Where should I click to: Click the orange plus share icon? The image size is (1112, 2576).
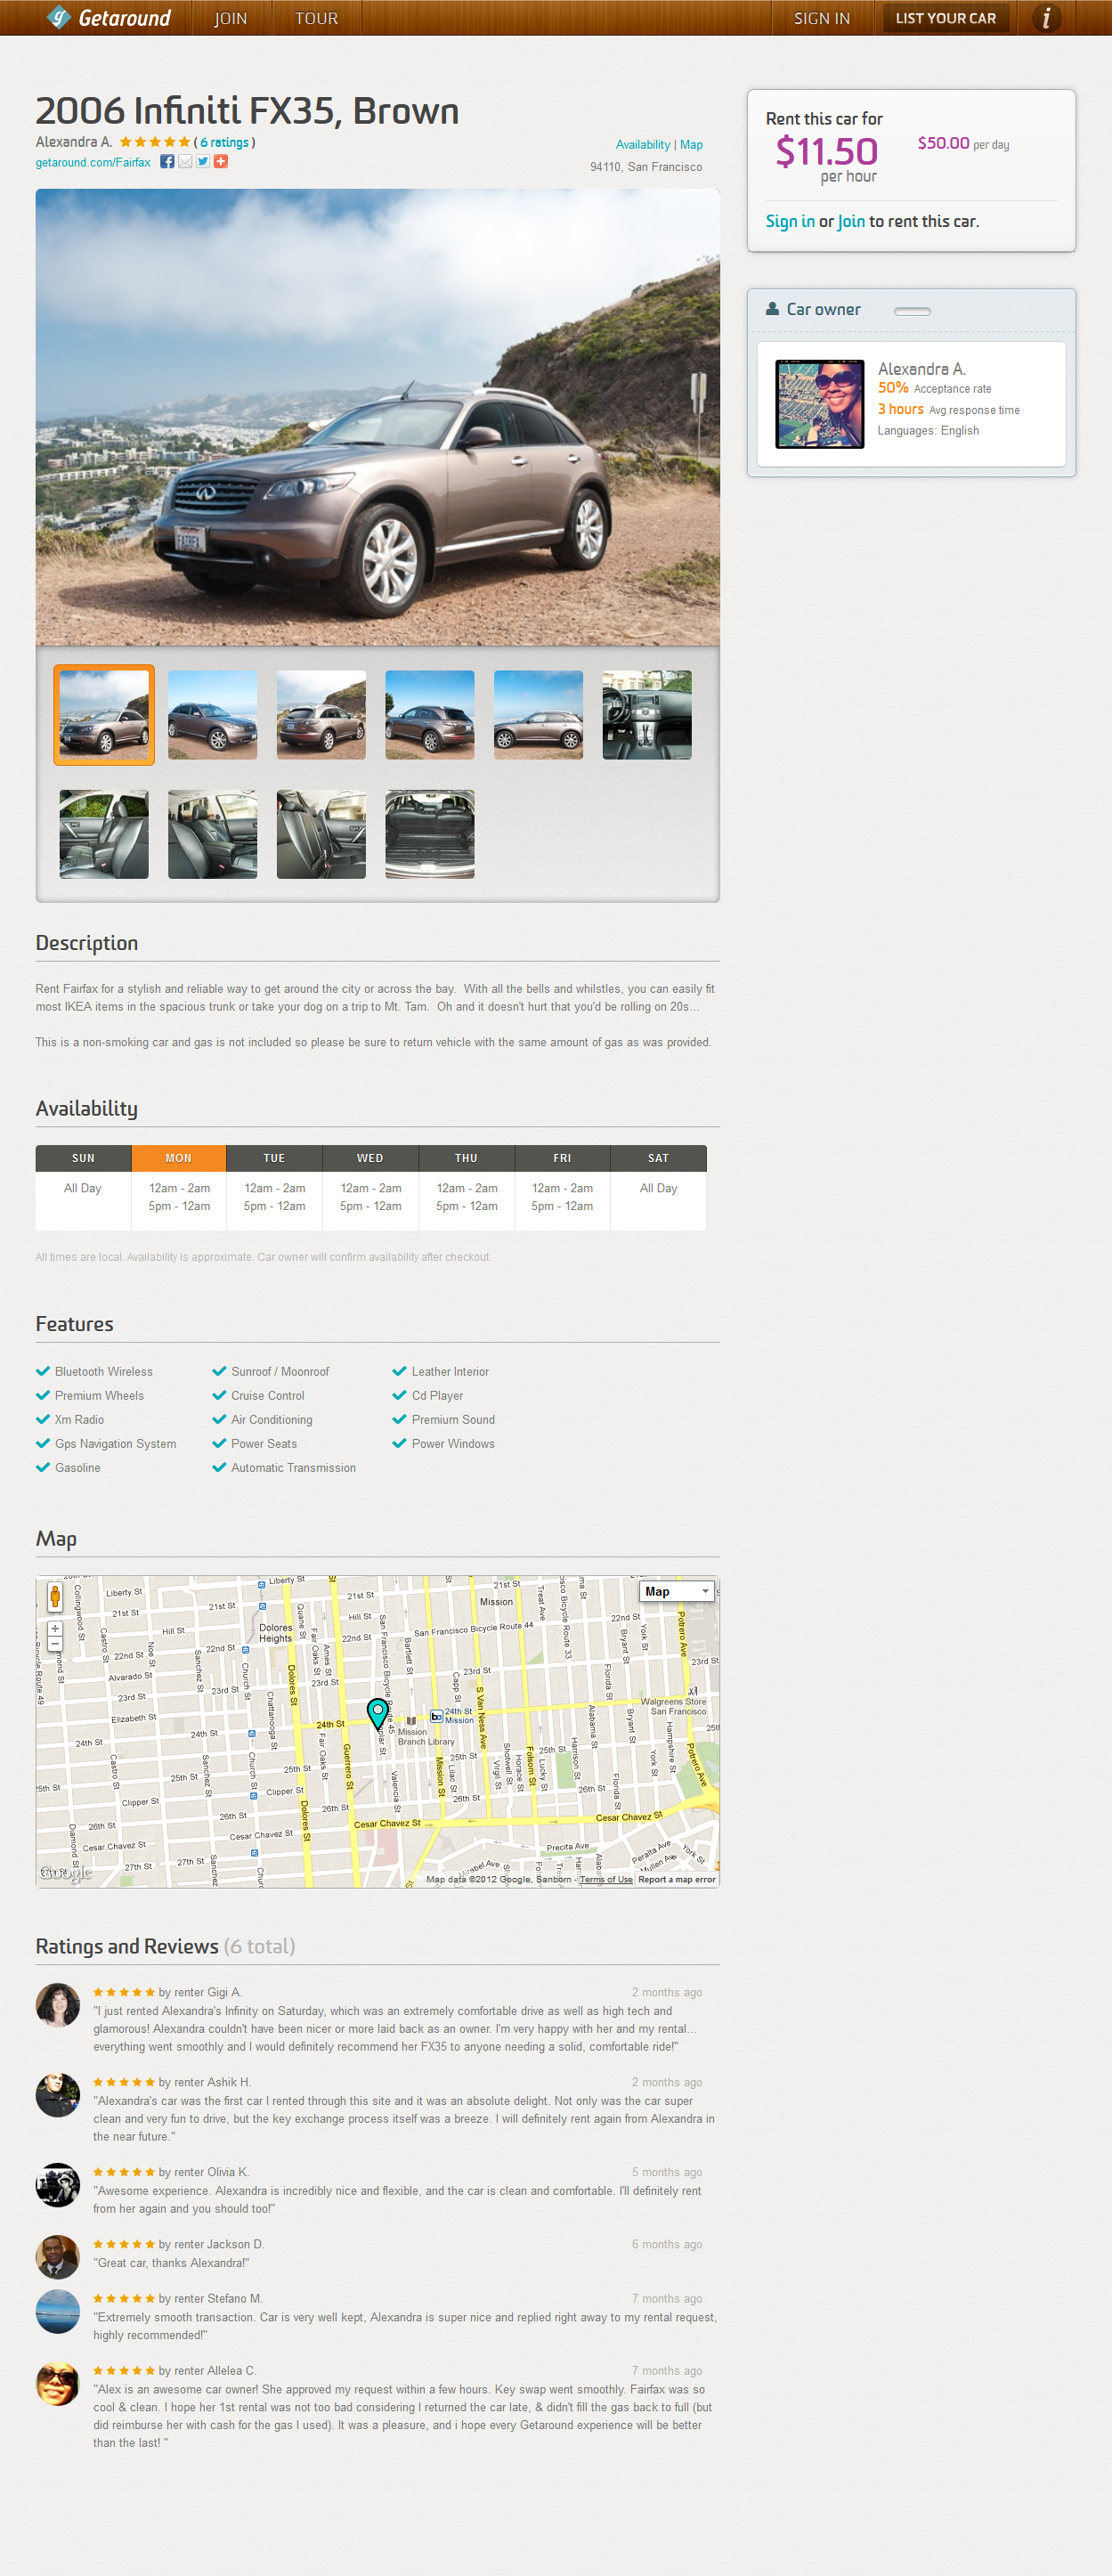point(221,161)
